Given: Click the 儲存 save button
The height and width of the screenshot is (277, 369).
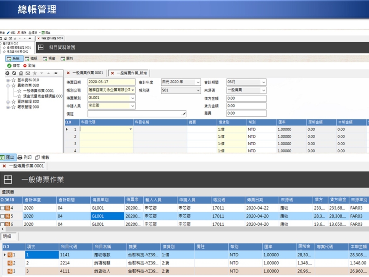Looking at the screenshot, I should click(13, 66).
